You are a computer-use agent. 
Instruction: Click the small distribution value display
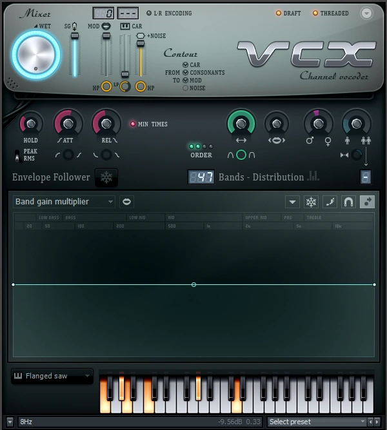click(x=365, y=177)
